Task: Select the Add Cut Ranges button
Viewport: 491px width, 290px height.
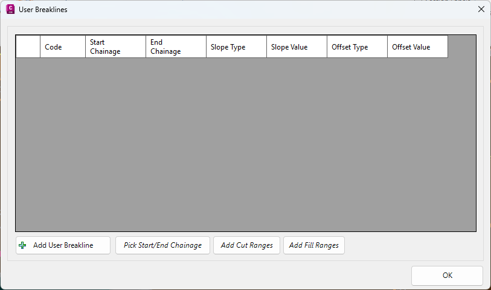Action: tap(247, 245)
